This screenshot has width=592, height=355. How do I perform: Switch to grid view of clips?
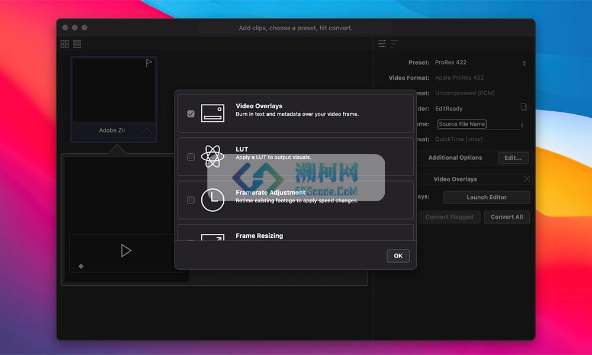pos(65,44)
